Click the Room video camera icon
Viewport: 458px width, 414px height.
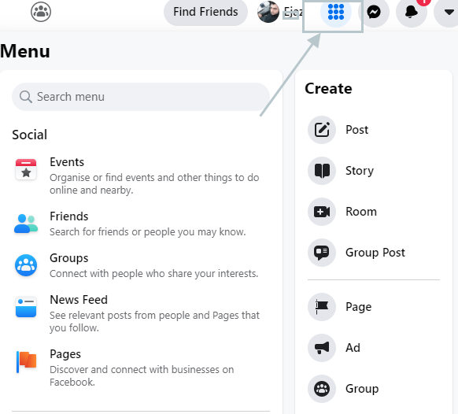322,212
